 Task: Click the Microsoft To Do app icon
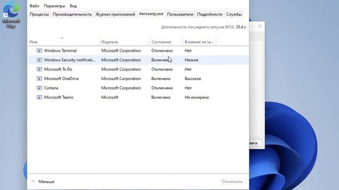click(39, 69)
